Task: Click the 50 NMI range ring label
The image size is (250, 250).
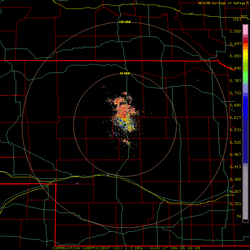Action: pos(125,73)
